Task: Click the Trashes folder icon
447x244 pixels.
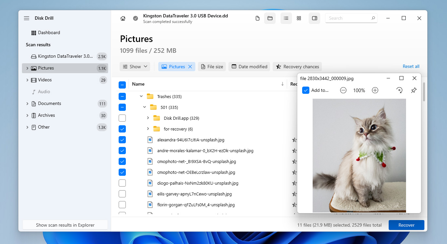Action: 150,96
